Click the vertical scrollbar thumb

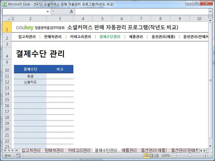[210, 80]
